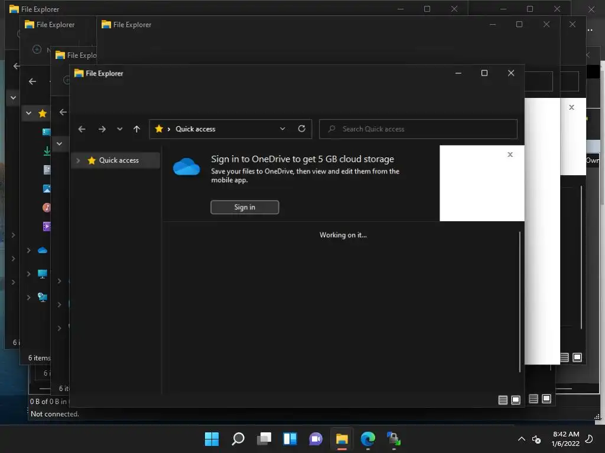Open Task View from the taskbar
Viewport: 605px width, 453px height.
(264, 439)
